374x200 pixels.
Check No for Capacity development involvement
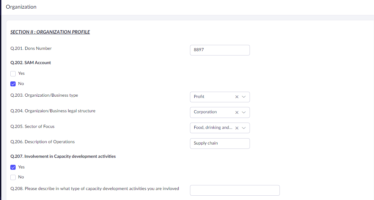(13, 177)
